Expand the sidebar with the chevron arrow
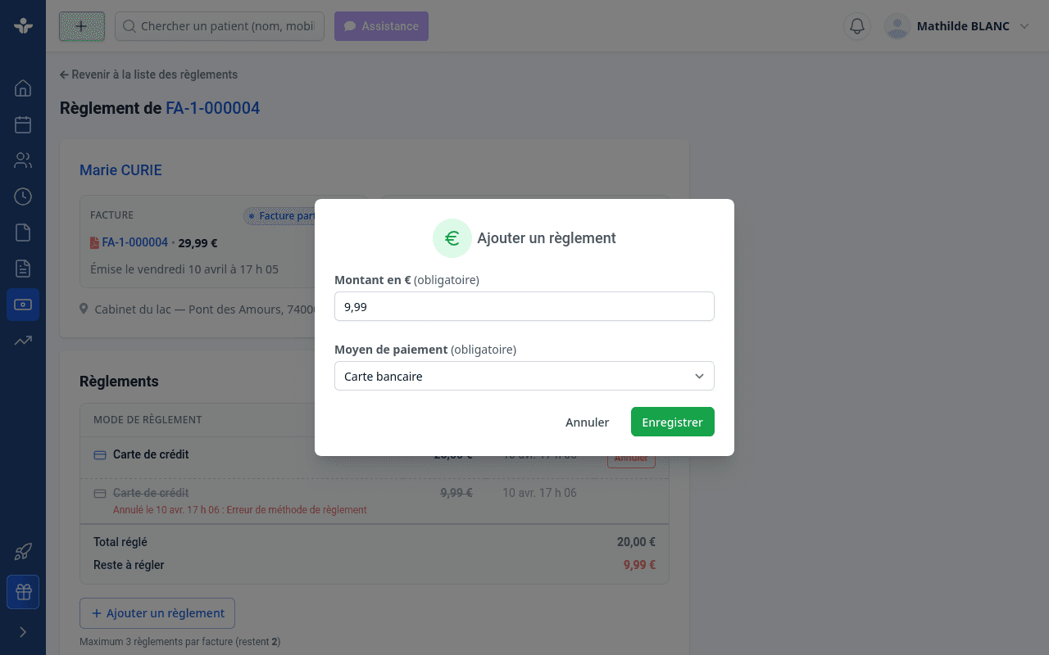Viewport: 1049px width, 655px height. [23, 632]
